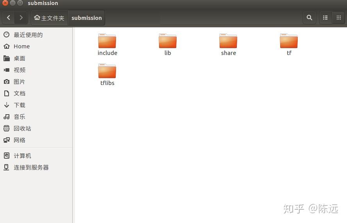This screenshot has width=347, height=223.
Task: Click the document icon for 文档
Action: (7, 94)
